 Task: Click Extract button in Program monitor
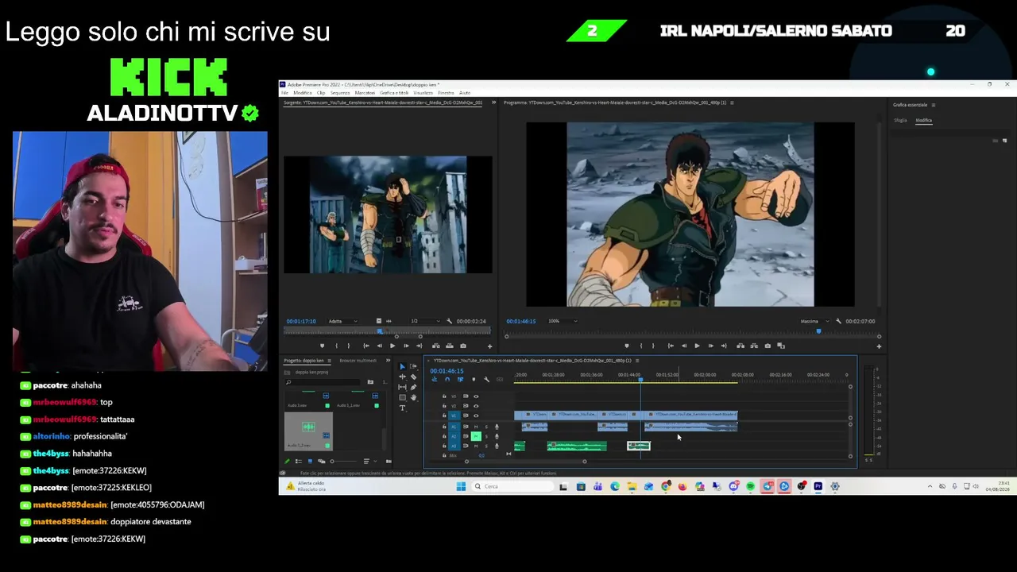click(753, 346)
